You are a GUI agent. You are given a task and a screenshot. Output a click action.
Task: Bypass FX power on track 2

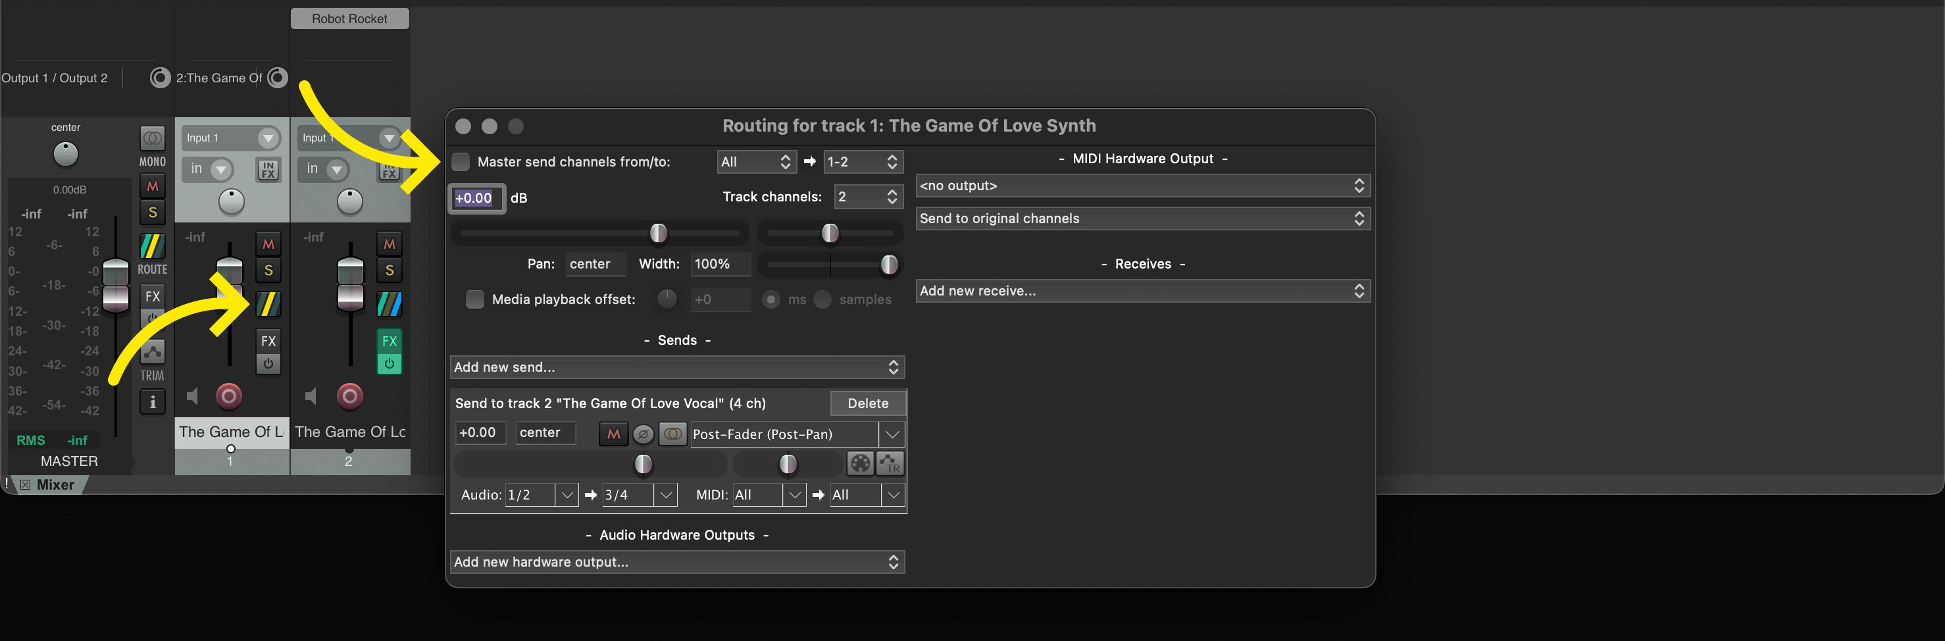pyautogui.click(x=389, y=364)
